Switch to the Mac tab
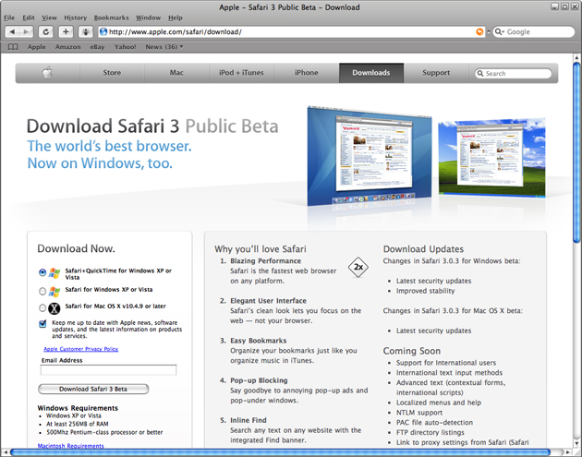 click(x=176, y=73)
